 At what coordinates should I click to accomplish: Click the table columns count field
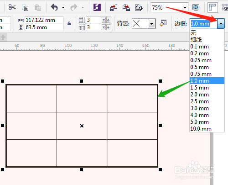click(x=94, y=27)
